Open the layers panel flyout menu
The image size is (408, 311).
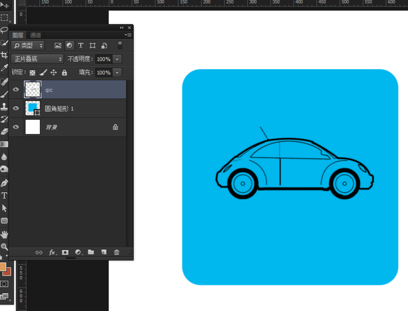(x=129, y=35)
